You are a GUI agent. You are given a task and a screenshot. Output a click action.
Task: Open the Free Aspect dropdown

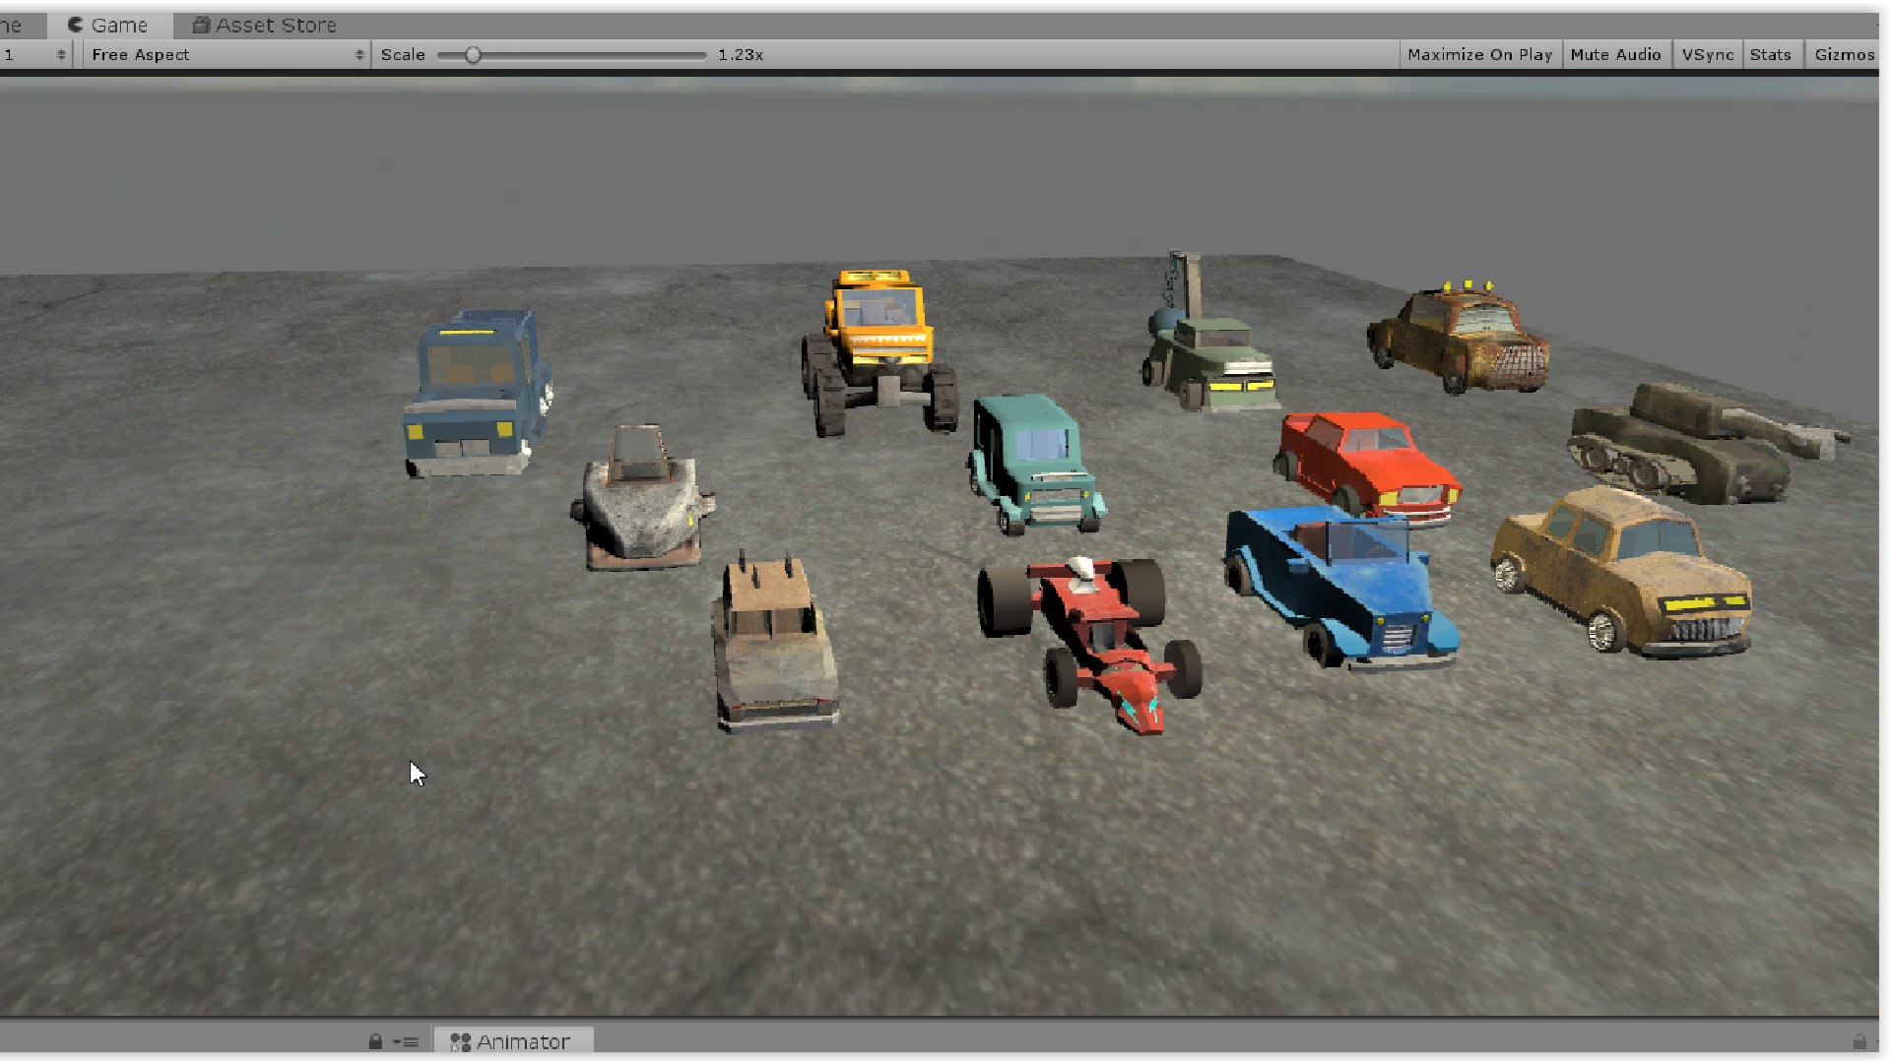click(x=226, y=54)
